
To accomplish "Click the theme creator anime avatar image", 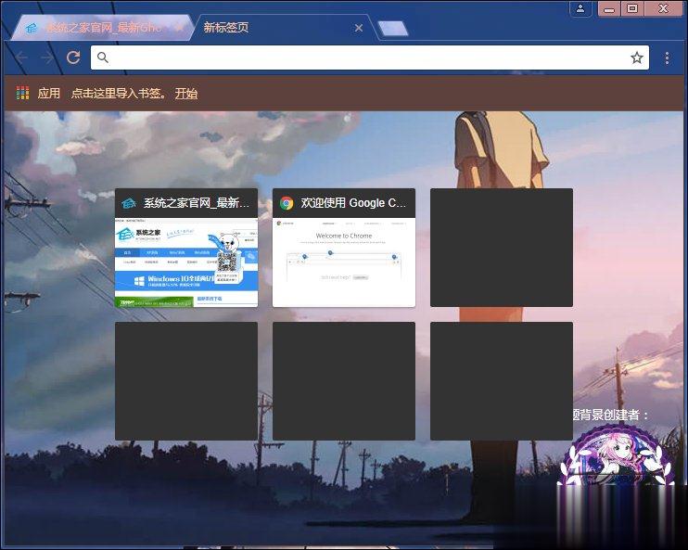I will (617, 456).
